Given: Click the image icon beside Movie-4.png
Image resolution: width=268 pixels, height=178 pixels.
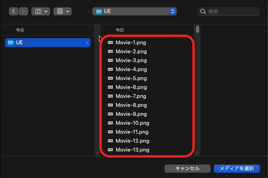Looking at the screenshot, I should pos(110,69).
